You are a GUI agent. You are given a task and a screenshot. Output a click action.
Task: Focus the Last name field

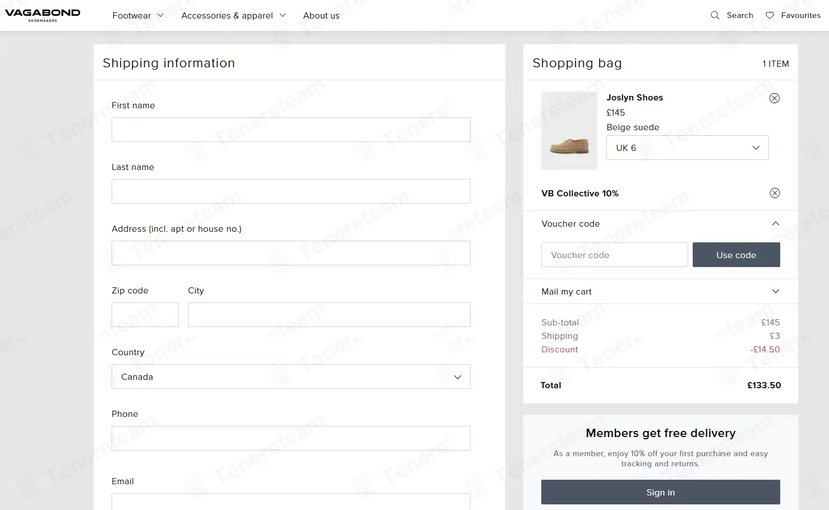[291, 191]
